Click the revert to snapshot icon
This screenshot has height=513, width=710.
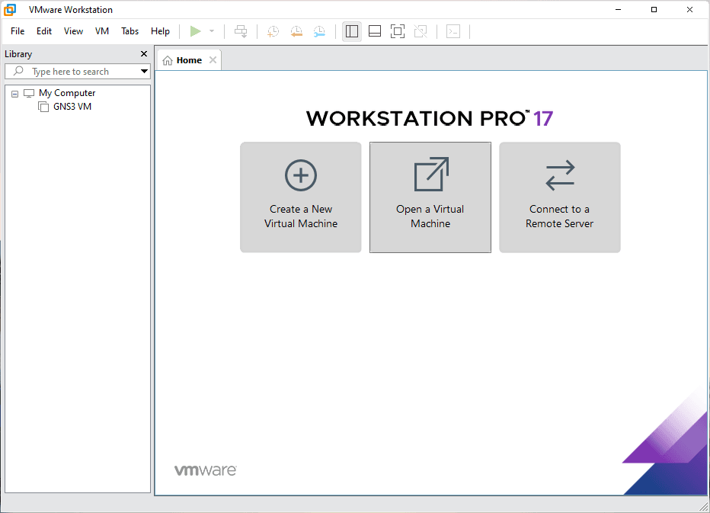pyautogui.click(x=296, y=31)
